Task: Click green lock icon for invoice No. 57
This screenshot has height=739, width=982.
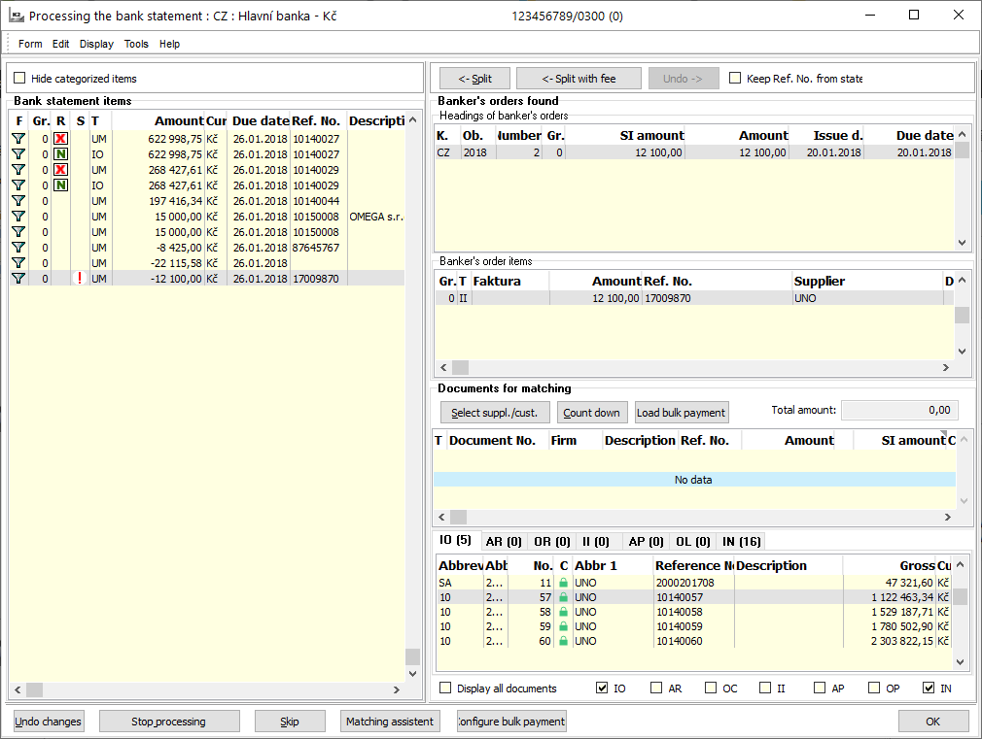Action: tap(564, 597)
